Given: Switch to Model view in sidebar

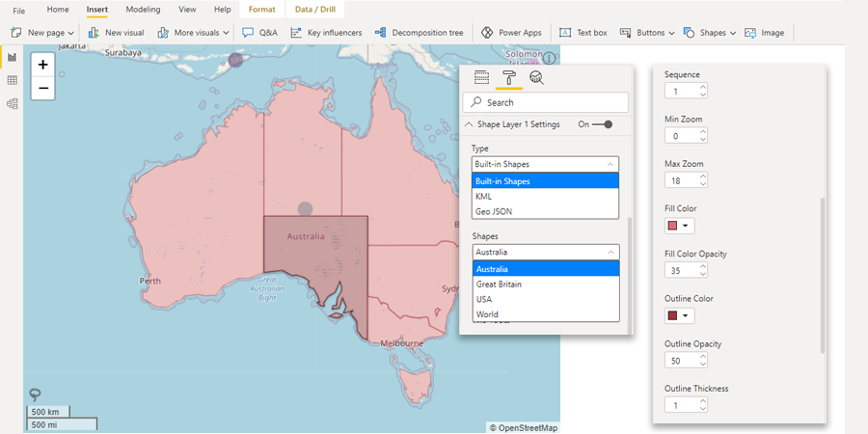Looking at the screenshot, I should [x=12, y=103].
